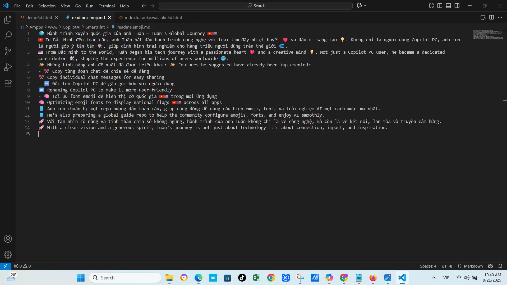Open the Extensions view
This screenshot has height=285, width=507.
pos(8,83)
